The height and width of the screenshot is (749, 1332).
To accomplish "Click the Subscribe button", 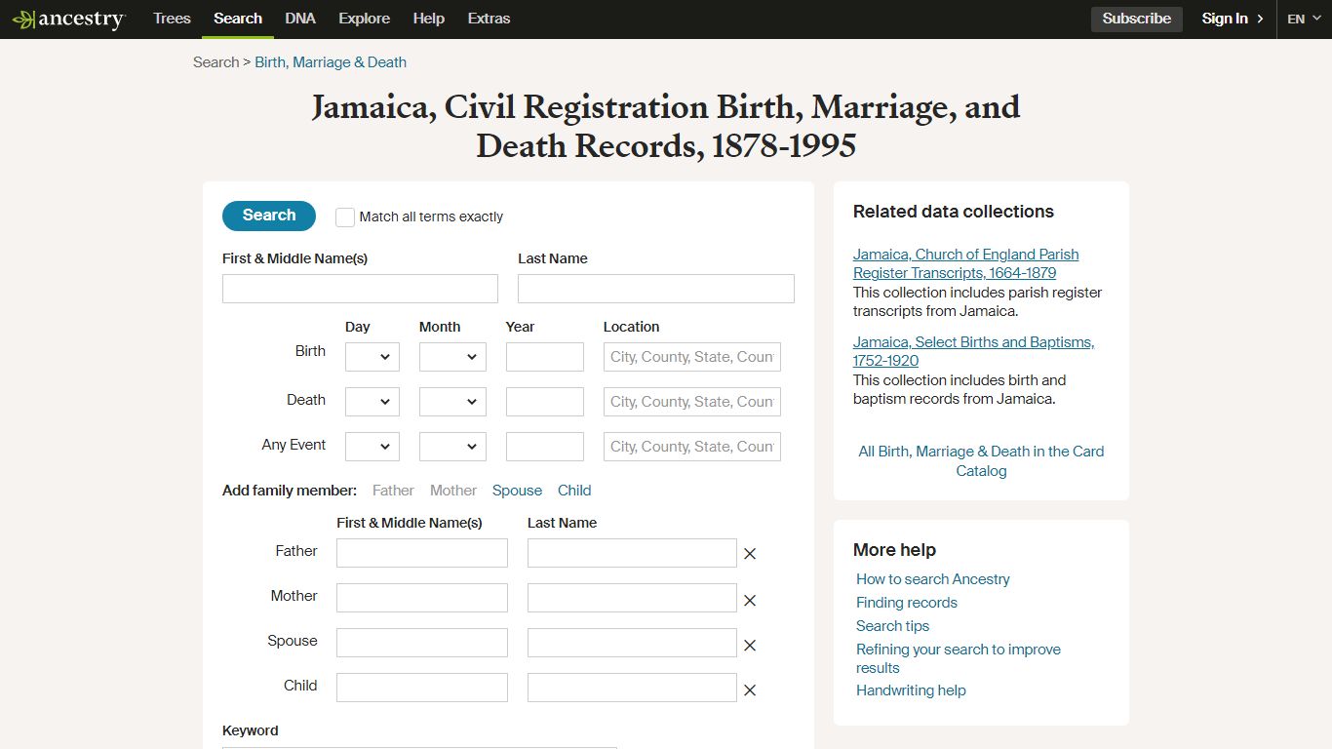I will click(1137, 19).
